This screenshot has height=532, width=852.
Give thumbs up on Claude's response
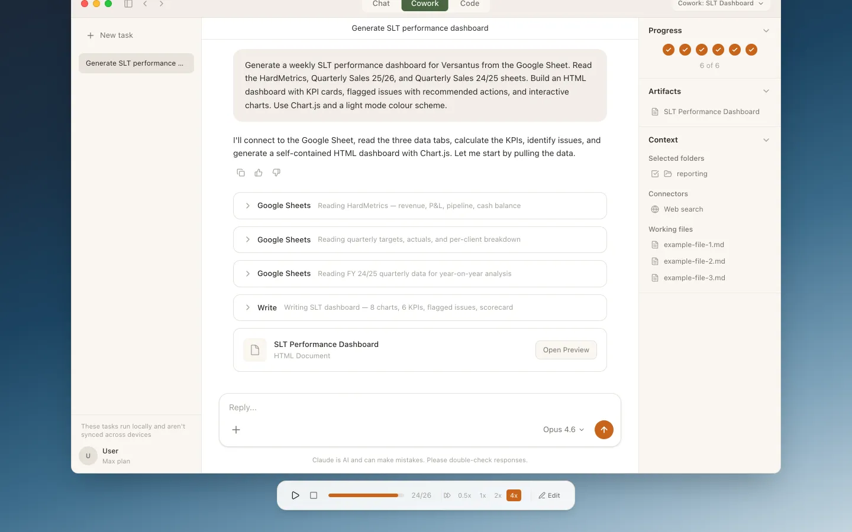[259, 172]
